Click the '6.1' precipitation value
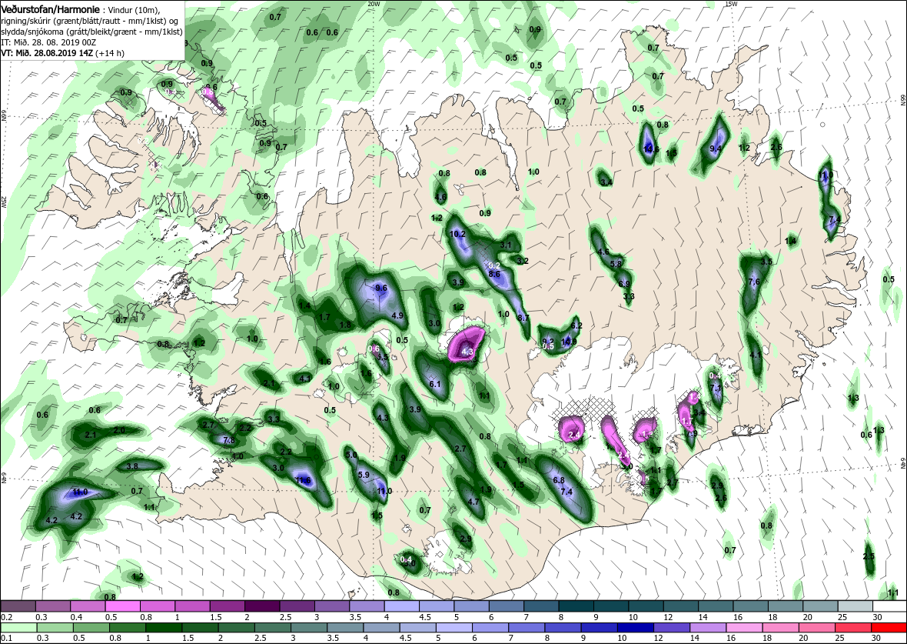Viewport: 907px width, 644px height. [x=436, y=384]
